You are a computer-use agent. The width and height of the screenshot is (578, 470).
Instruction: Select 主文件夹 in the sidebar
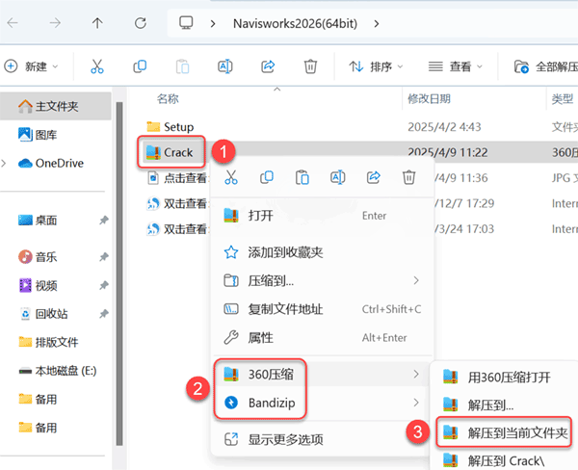(x=55, y=106)
